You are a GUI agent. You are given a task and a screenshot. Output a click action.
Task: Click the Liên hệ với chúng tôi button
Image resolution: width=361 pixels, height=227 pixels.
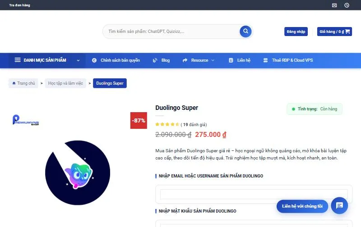[302, 206]
